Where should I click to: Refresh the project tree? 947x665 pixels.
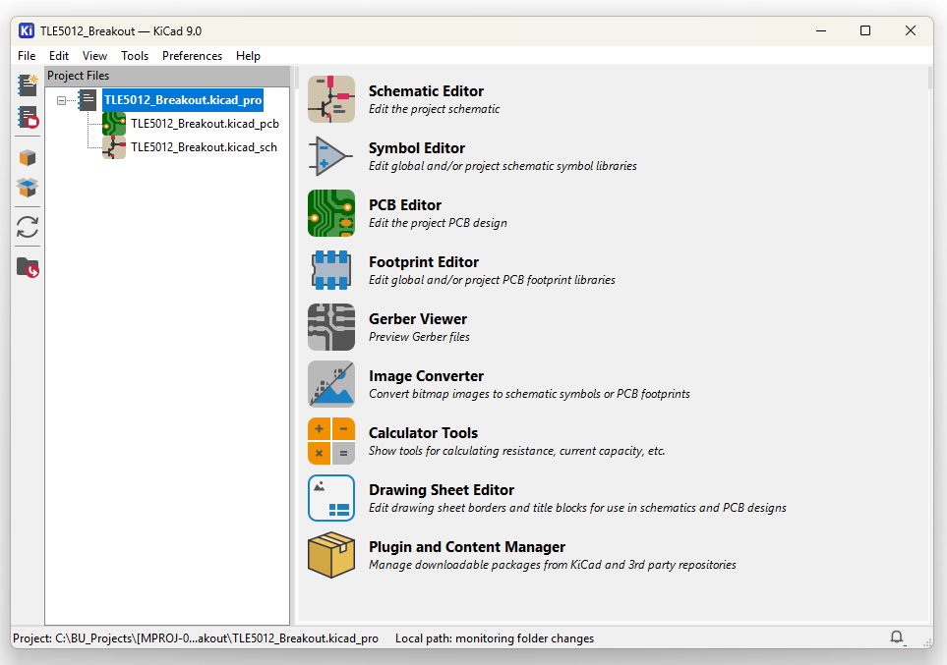click(x=28, y=227)
